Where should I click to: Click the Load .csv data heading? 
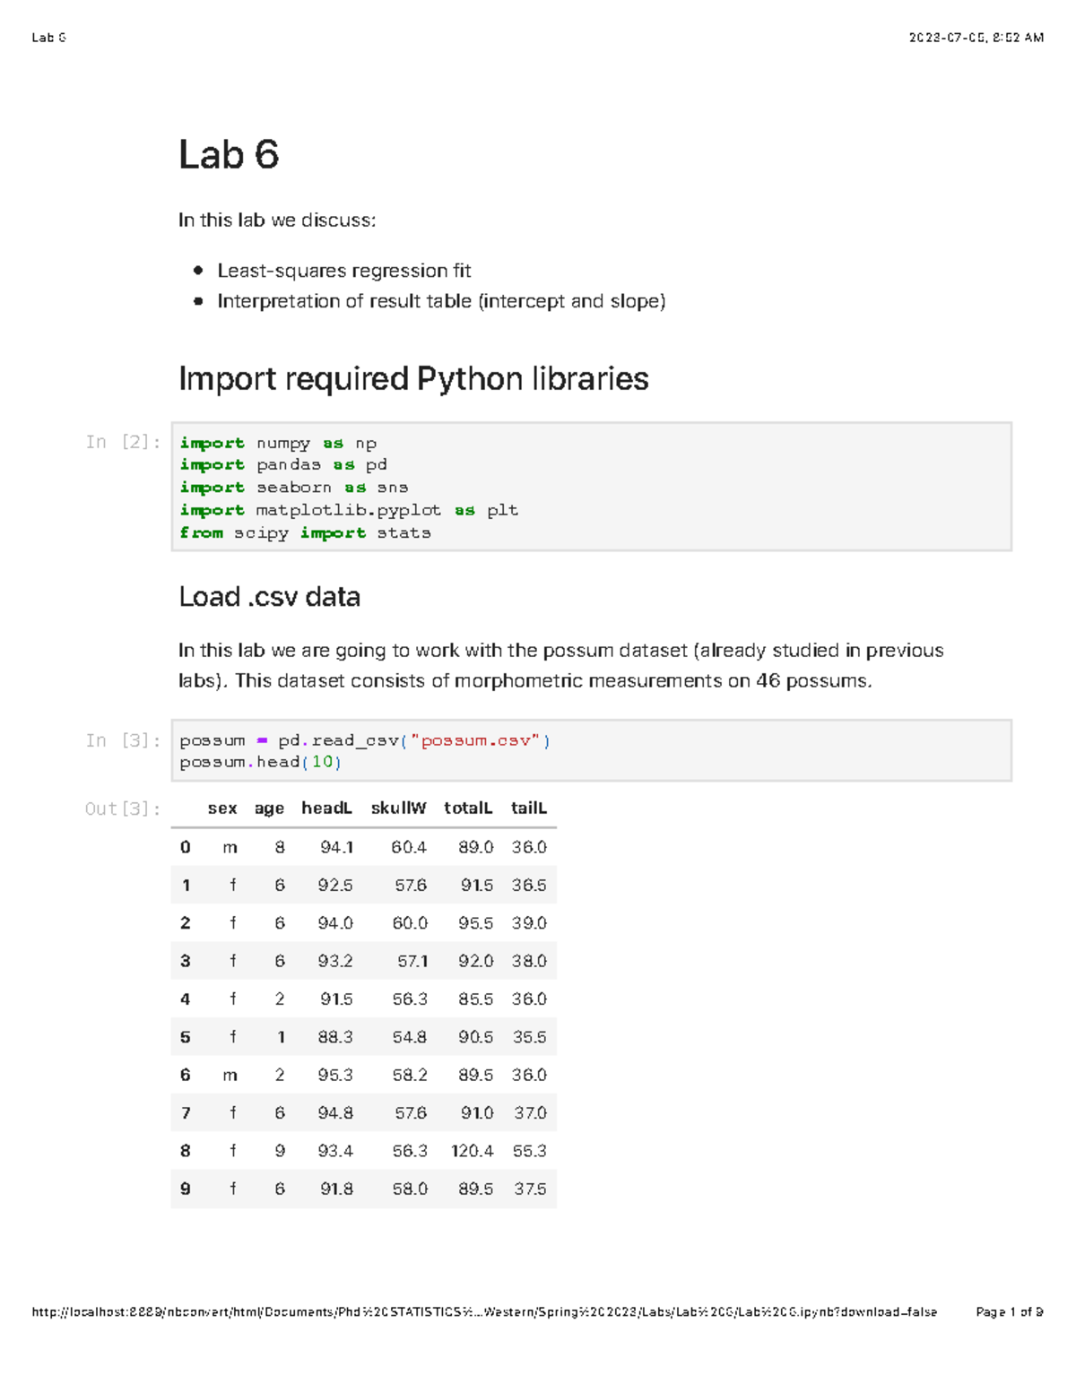click(x=269, y=597)
